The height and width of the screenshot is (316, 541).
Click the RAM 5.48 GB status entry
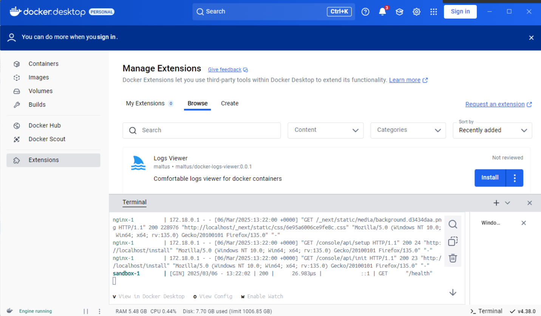[x=131, y=311]
